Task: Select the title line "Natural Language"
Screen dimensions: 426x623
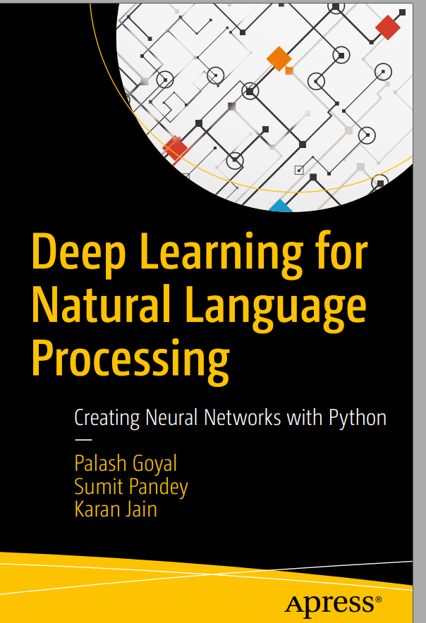Action: click(198, 304)
